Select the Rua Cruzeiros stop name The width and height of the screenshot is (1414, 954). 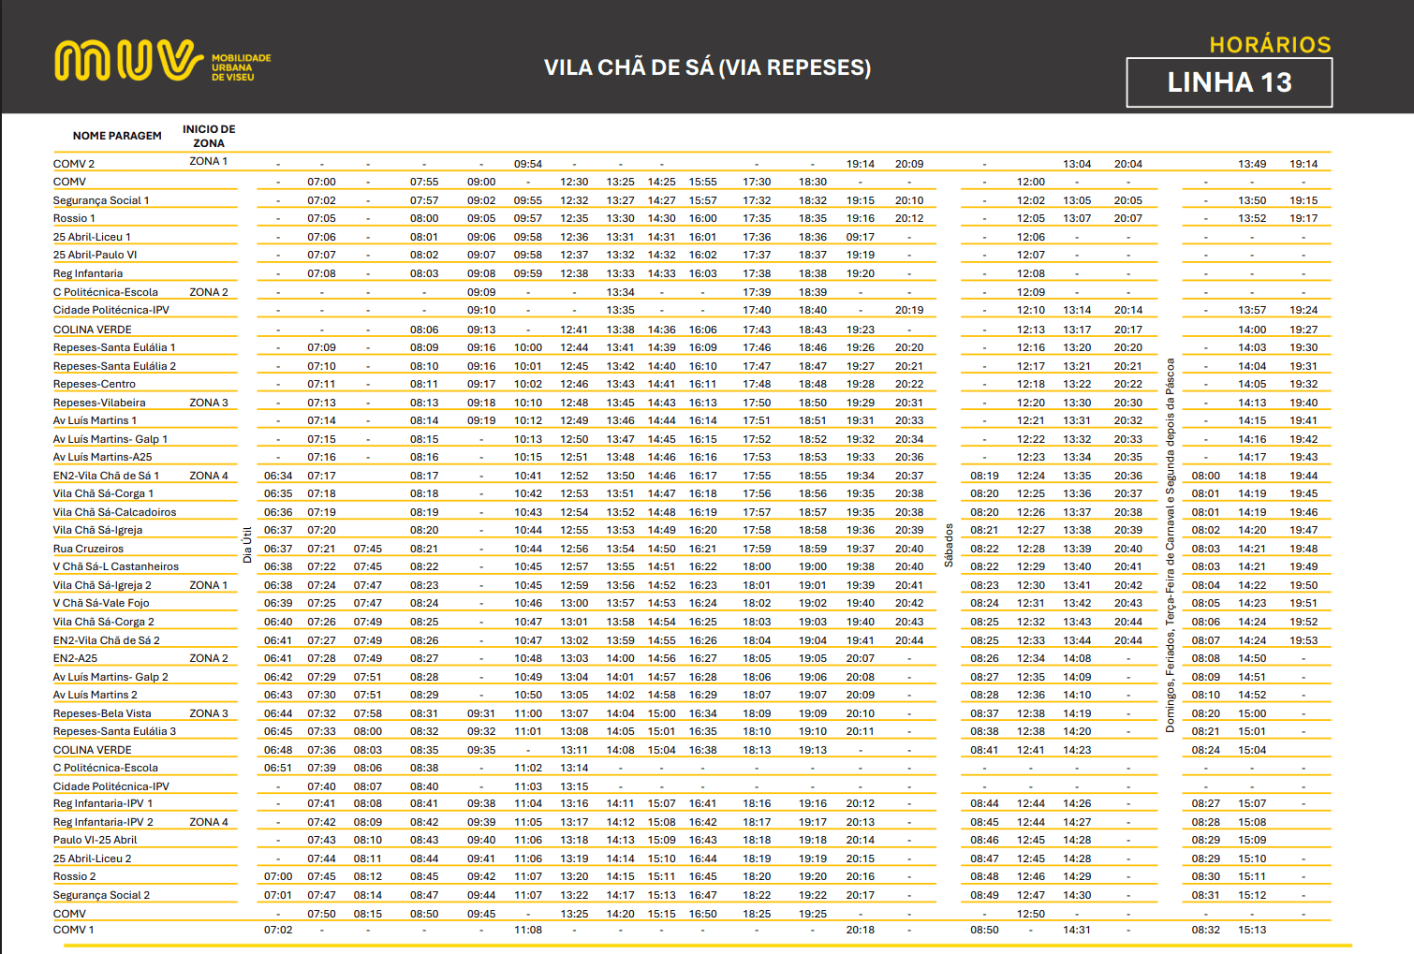88,549
